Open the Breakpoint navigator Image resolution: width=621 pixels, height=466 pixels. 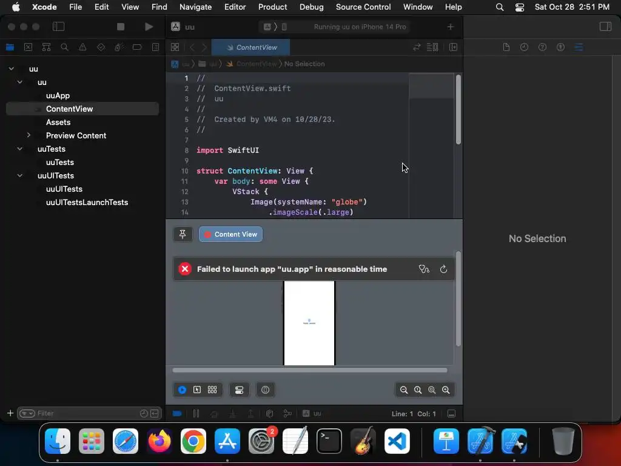[137, 47]
